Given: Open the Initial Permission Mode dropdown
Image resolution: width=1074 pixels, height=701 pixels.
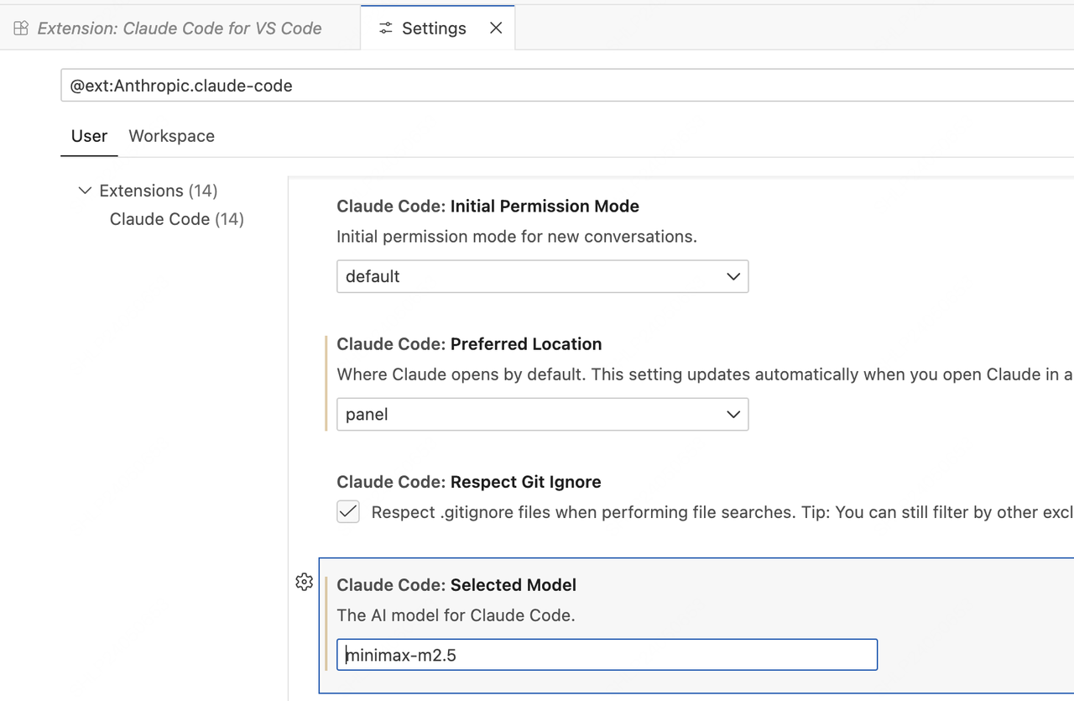Looking at the screenshot, I should [x=542, y=276].
